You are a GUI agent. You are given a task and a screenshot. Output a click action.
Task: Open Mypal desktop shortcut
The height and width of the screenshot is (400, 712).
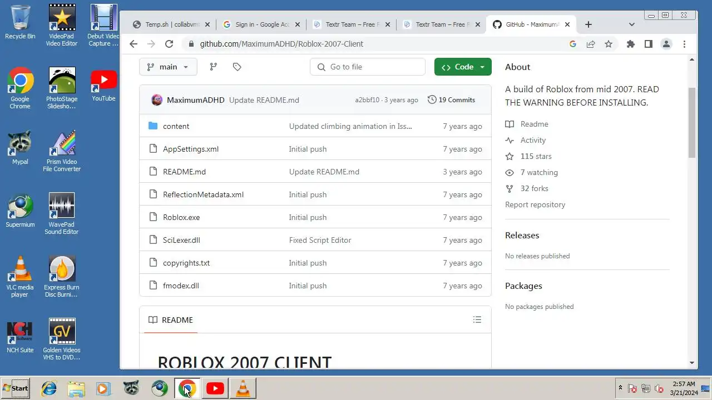point(20,148)
